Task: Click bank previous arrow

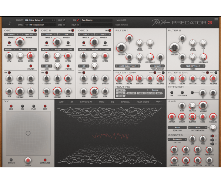Action: pyautogui.click(x=26, y=25)
